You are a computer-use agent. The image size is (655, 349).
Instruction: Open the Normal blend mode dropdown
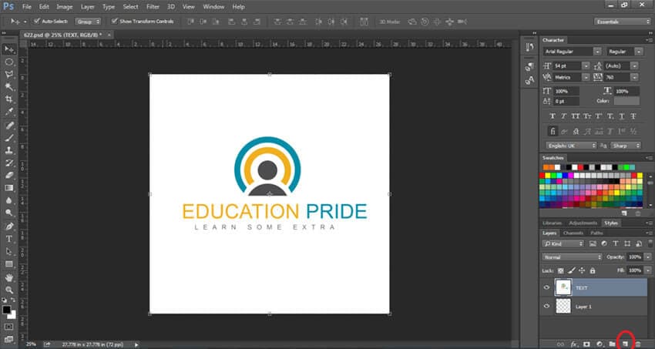point(573,257)
